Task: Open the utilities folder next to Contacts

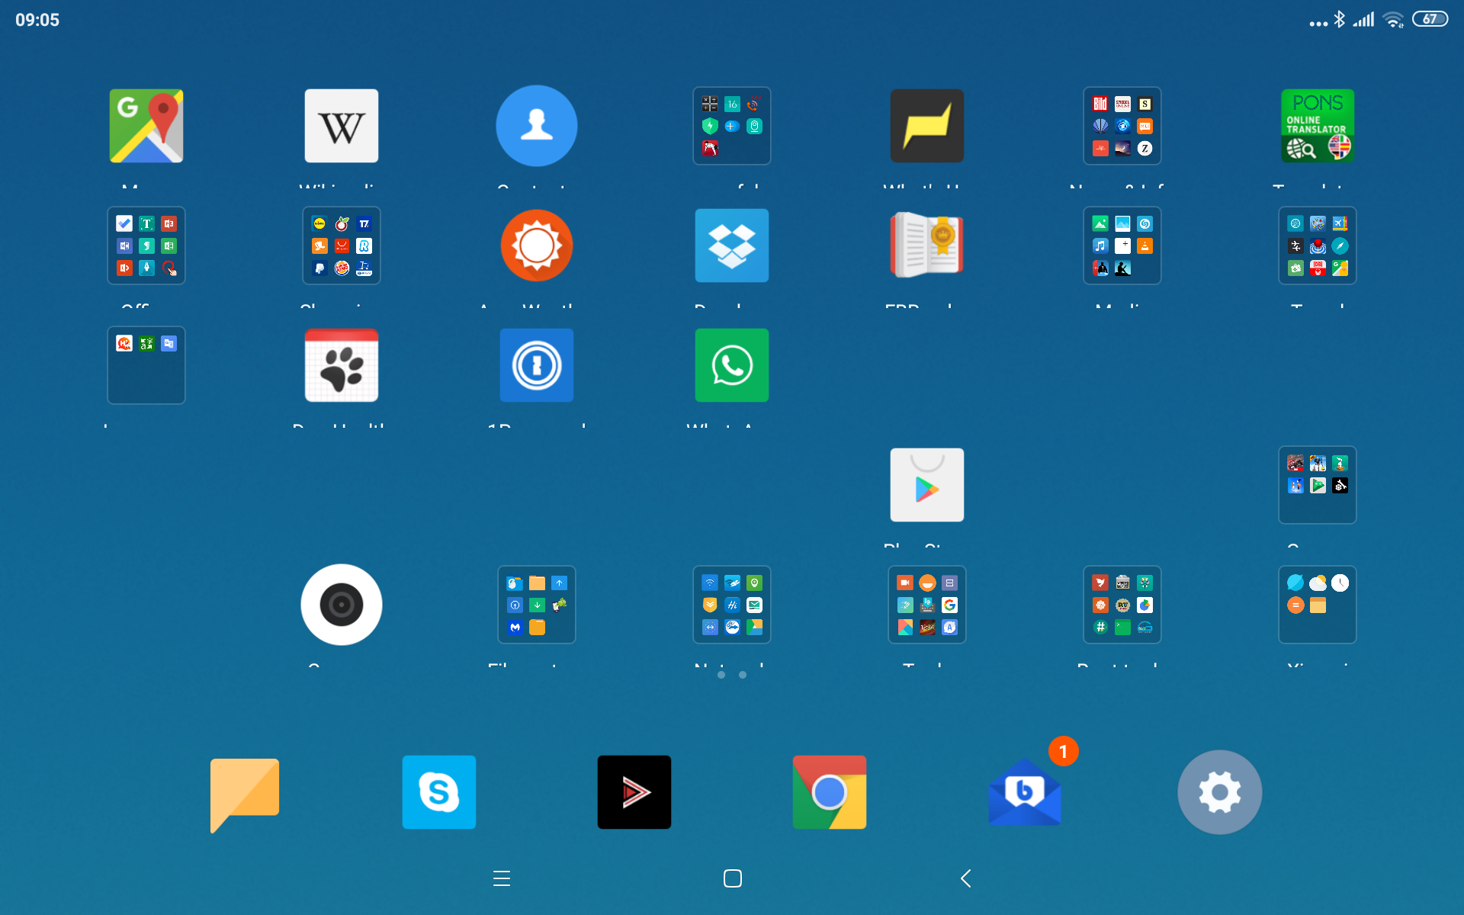Action: pos(732,126)
